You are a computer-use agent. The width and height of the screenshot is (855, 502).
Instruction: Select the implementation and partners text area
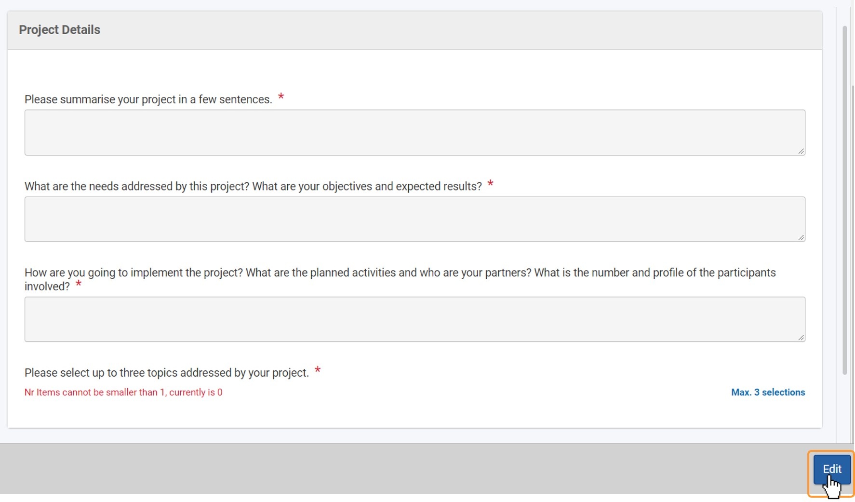(x=414, y=319)
